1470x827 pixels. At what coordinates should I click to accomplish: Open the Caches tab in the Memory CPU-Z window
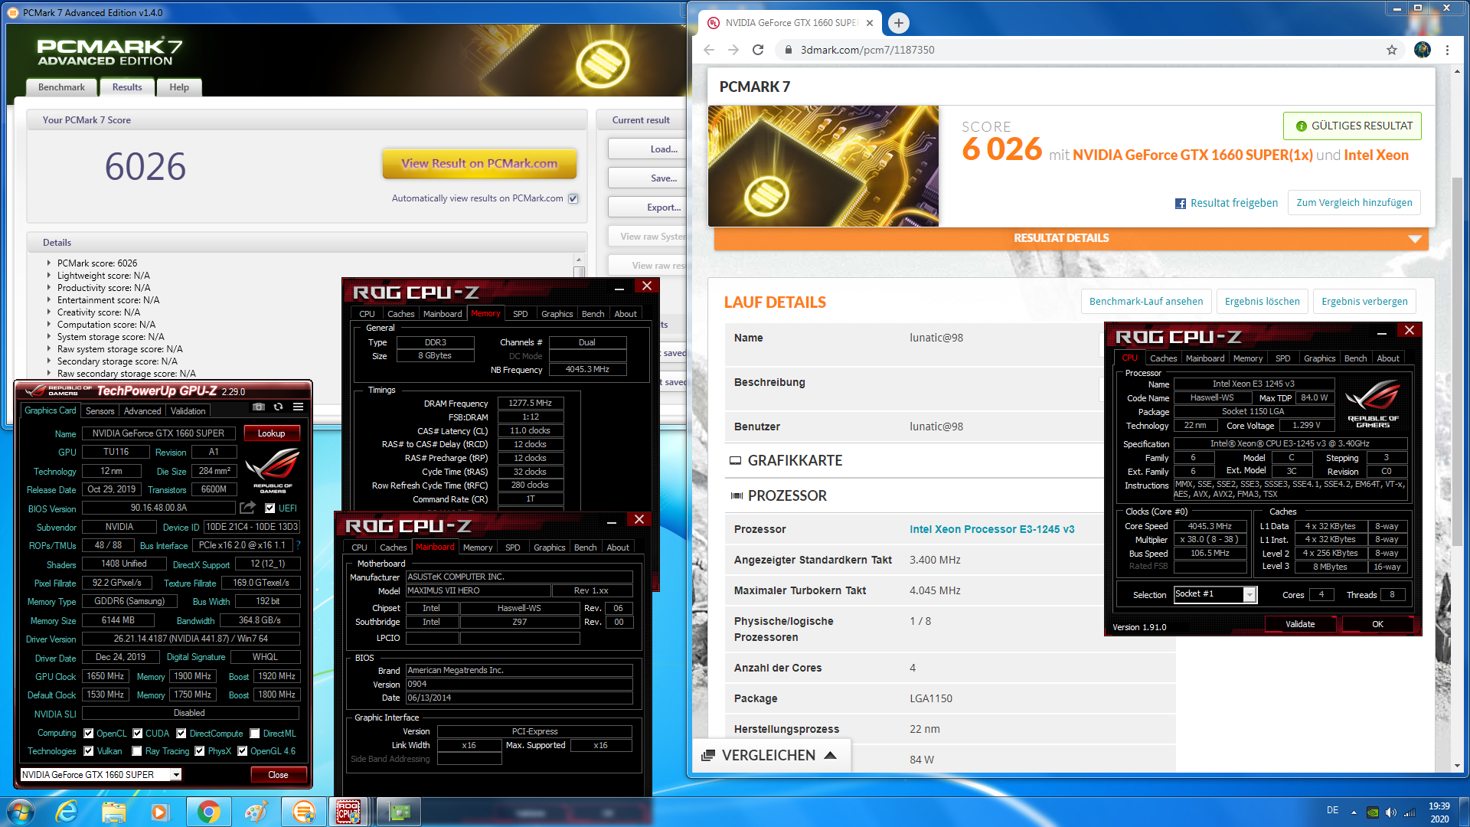click(400, 314)
